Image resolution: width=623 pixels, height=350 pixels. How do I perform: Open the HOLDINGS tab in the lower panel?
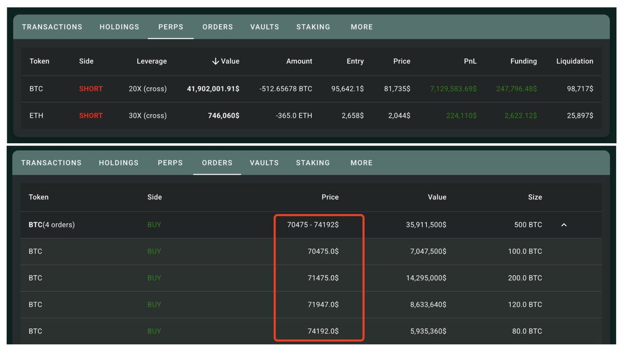point(119,163)
